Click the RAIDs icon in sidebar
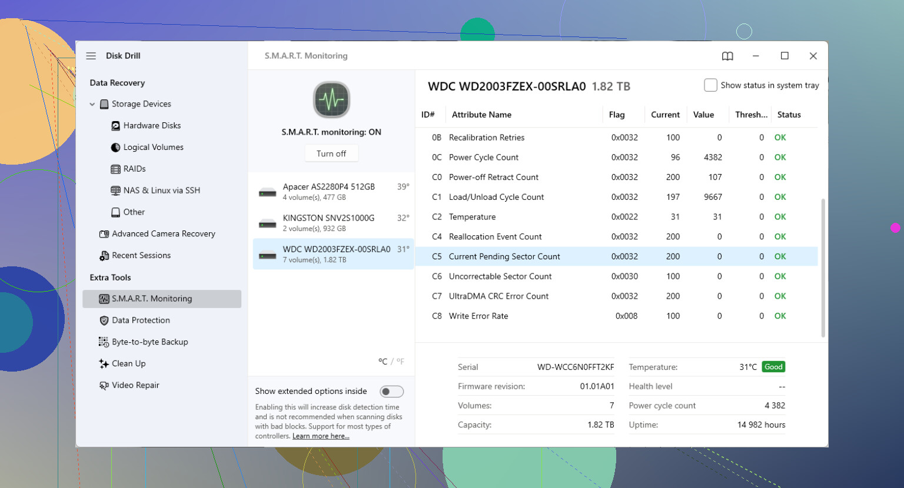The width and height of the screenshot is (904, 488). (116, 169)
